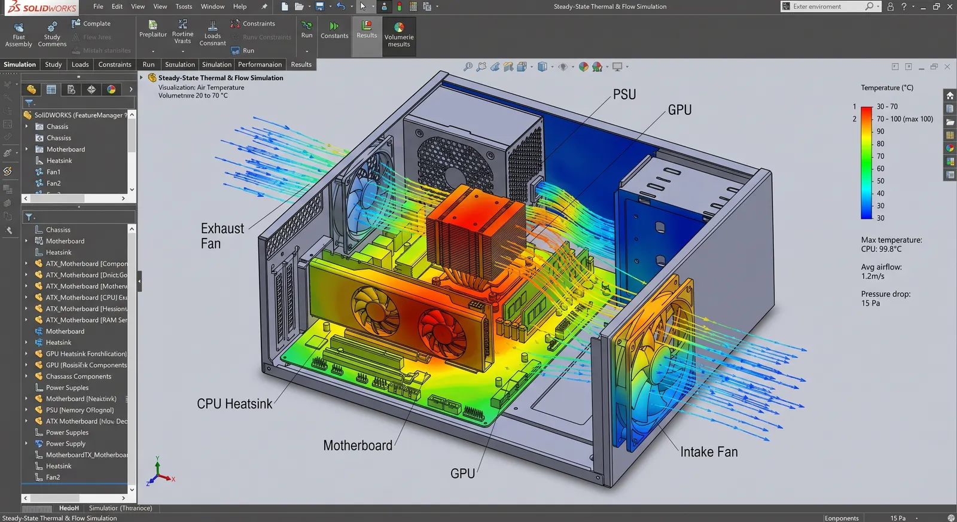The height and width of the screenshot is (522, 957).
Task: Click the traffic light rebuild icon
Action: coord(400,7)
